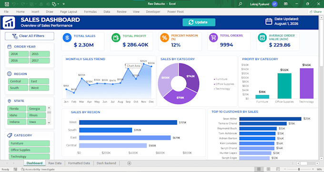Image resolution: width=324 pixels, height=172 pixels.
Task: Filter region by West
Action: tap(39, 88)
